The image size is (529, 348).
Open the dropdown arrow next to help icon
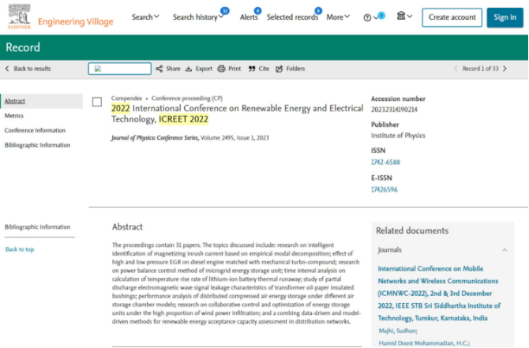[376, 18]
